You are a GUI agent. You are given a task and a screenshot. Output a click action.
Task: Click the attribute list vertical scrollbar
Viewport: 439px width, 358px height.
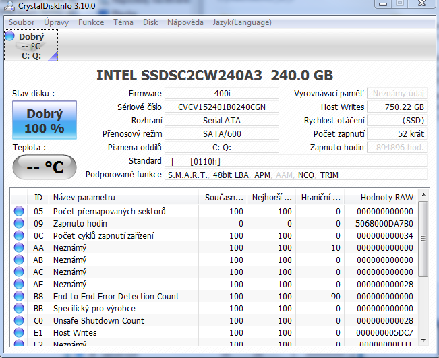(423, 270)
